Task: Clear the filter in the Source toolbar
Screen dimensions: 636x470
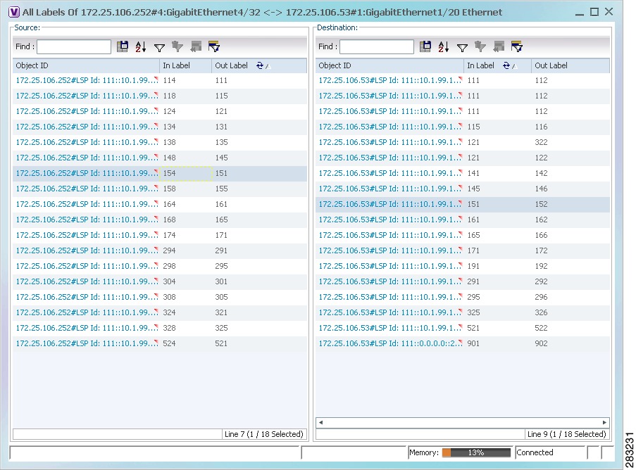Action: click(x=177, y=46)
